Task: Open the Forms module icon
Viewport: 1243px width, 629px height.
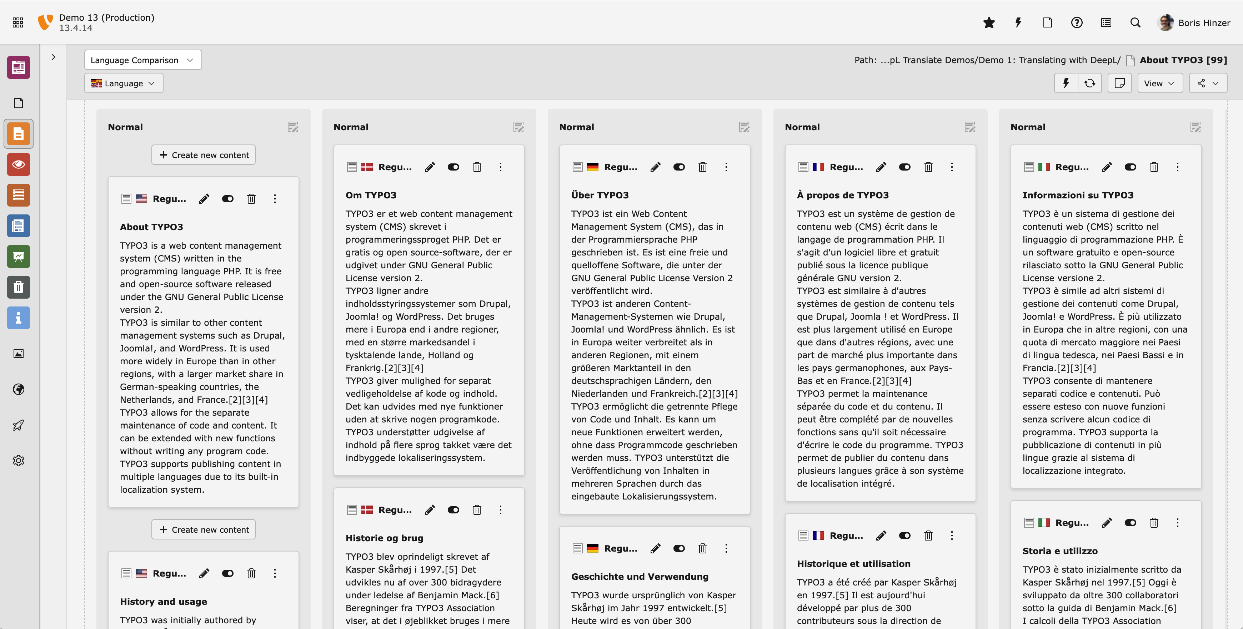Action: pyautogui.click(x=18, y=225)
